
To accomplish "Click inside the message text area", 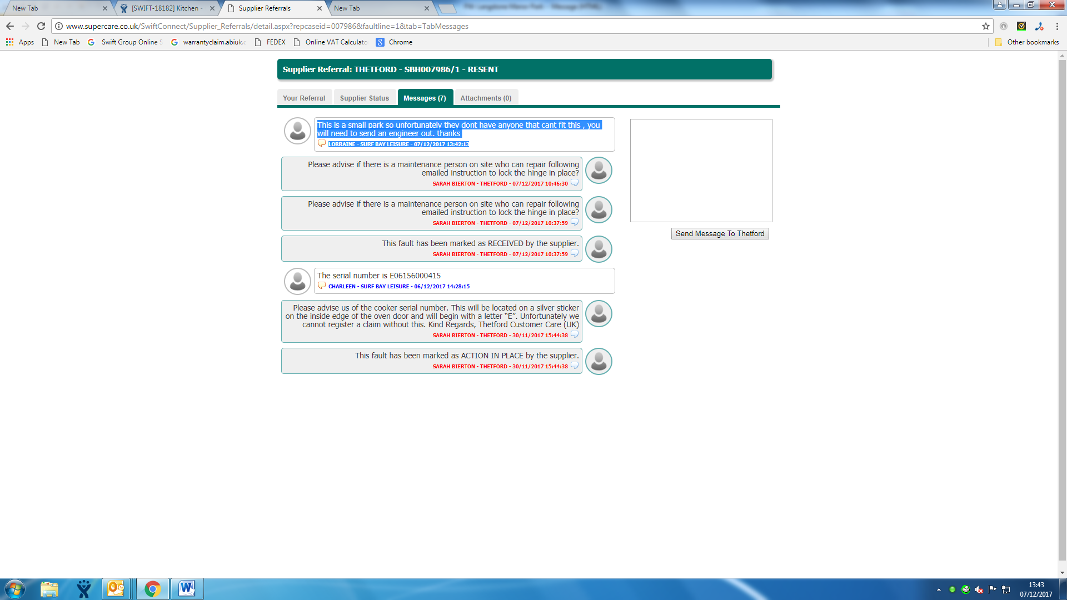I will click(x=701, y=171).
